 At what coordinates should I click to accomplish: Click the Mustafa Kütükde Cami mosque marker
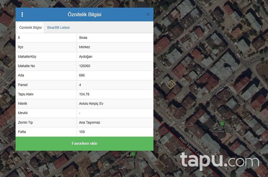tap(221, 123)
